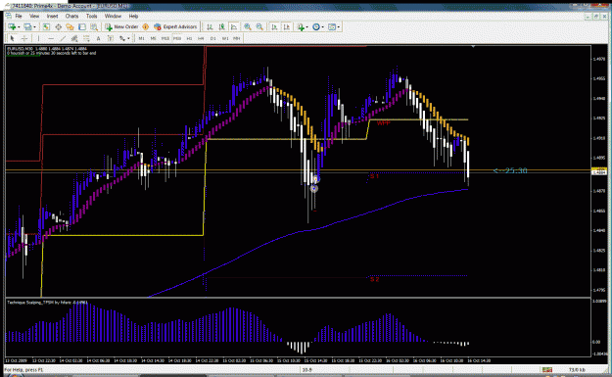
Task: Select the equidistant channel tool
Action: (74, 38)
